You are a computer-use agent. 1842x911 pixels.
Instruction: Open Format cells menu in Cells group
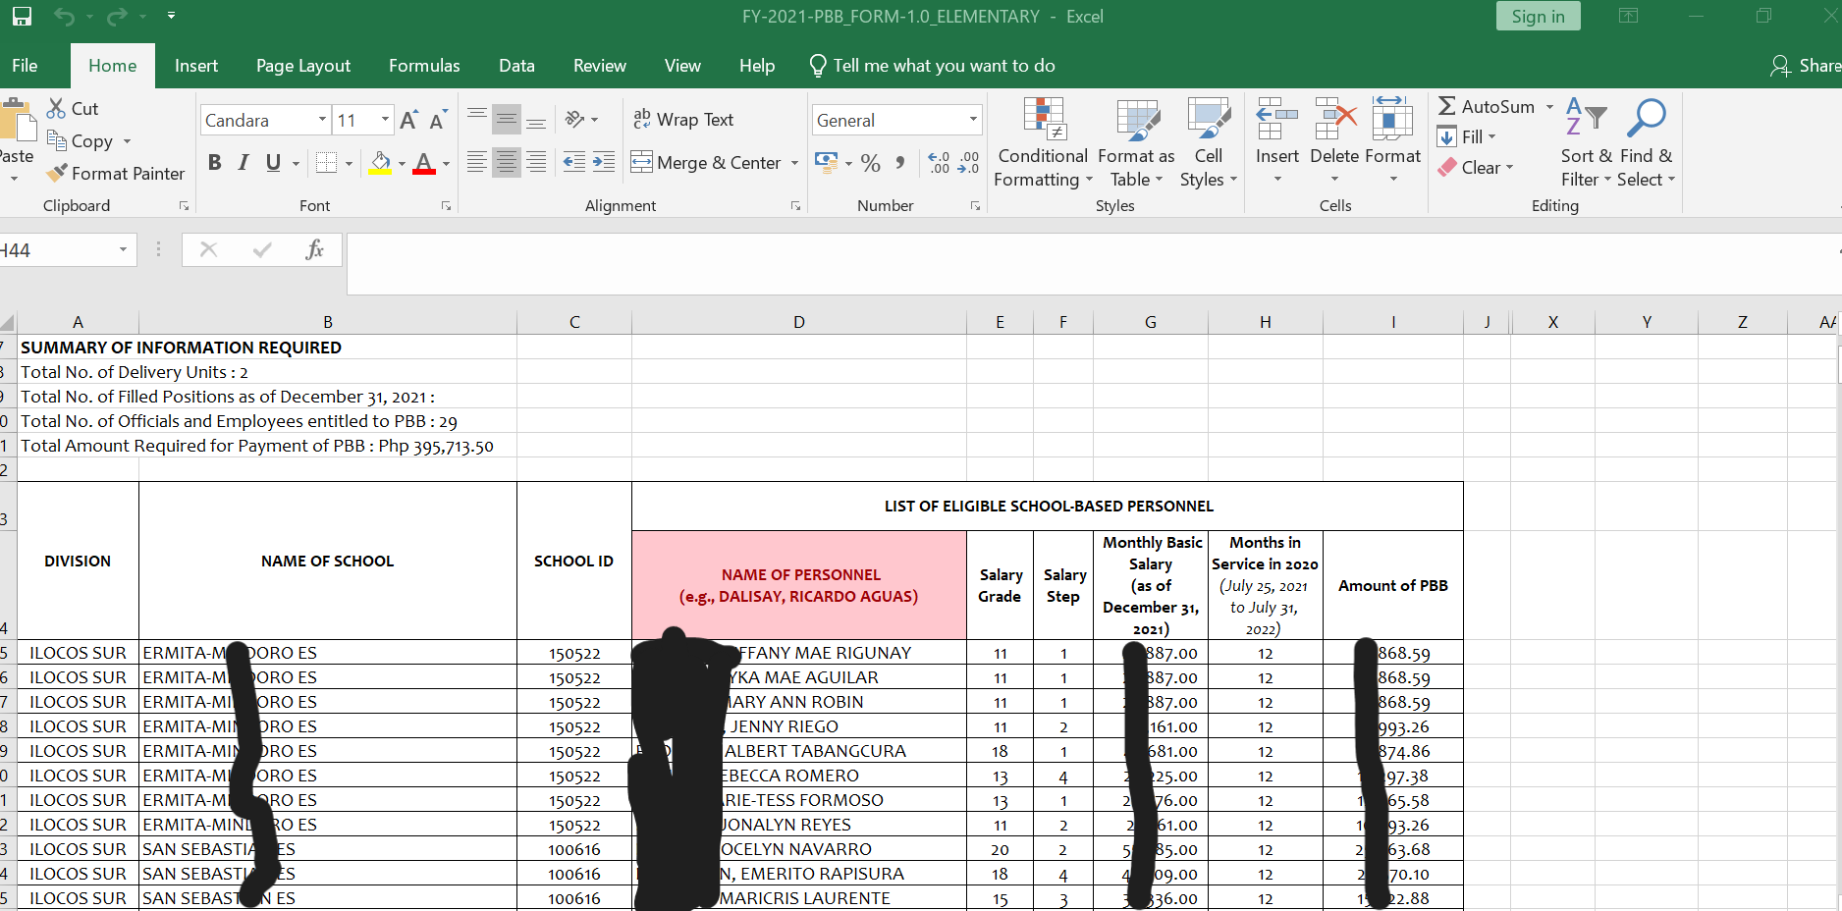coord(1392,141)
